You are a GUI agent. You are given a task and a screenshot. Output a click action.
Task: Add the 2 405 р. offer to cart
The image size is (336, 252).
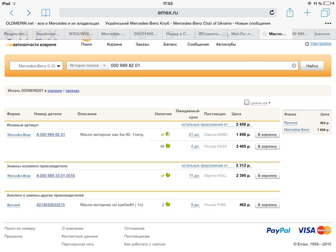click(x=267, y=146)
